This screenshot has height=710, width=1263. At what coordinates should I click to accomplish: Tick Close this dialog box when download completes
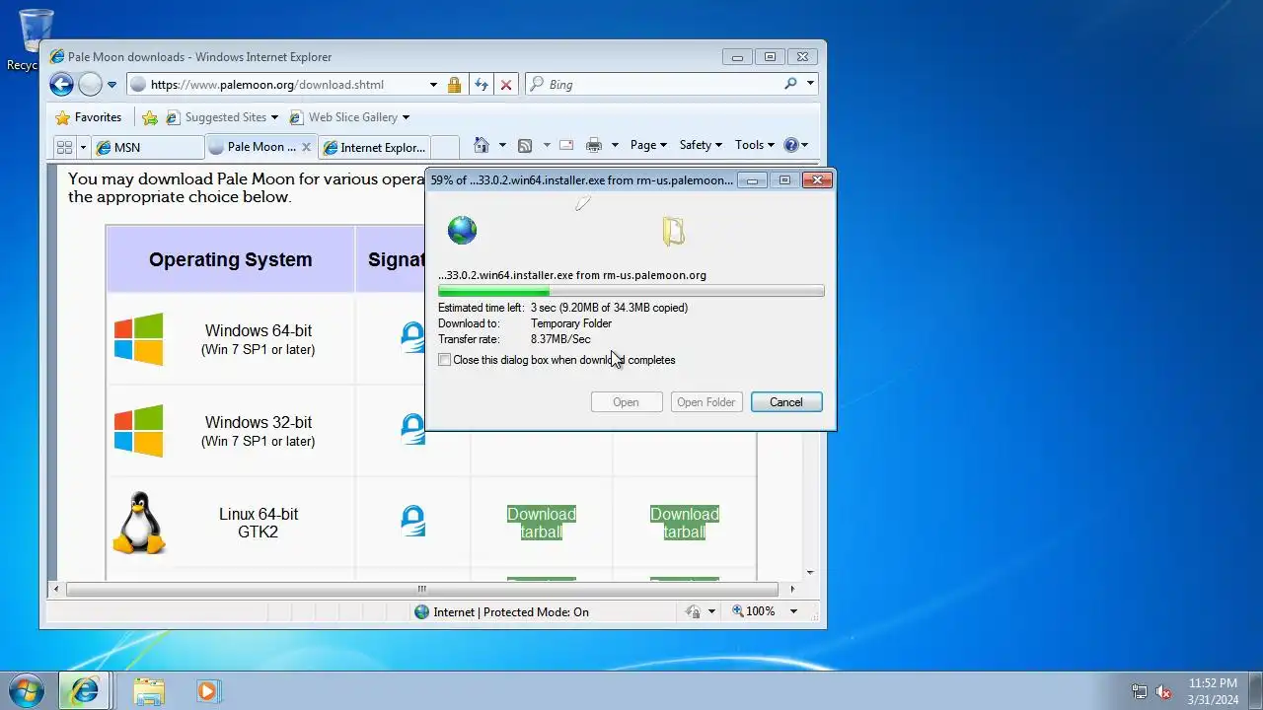click(x=445, y=360)
